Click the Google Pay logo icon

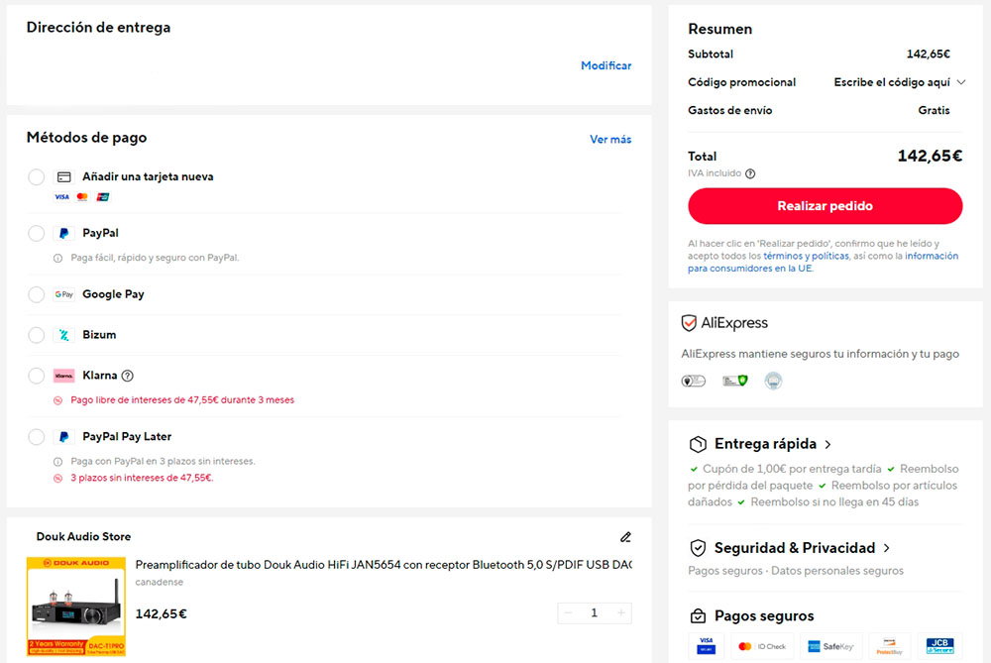coord(63,294)
